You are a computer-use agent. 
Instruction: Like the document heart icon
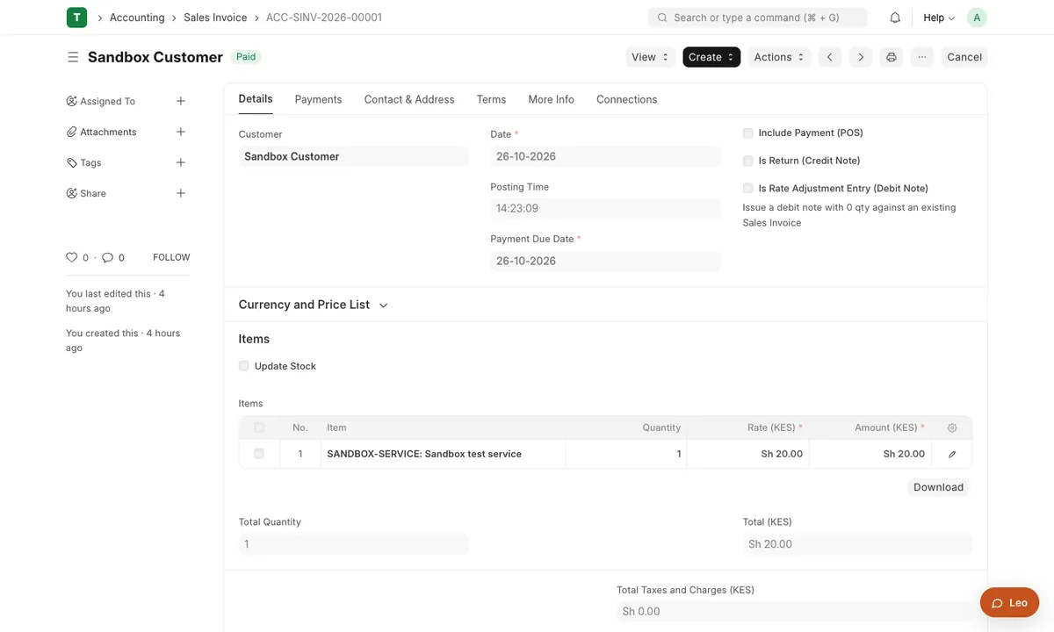[x=72, y=257]
